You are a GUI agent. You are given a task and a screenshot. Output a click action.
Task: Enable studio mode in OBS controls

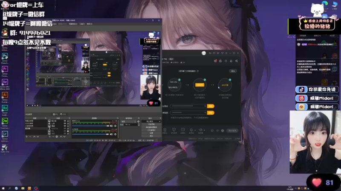(x=151, y=130)
